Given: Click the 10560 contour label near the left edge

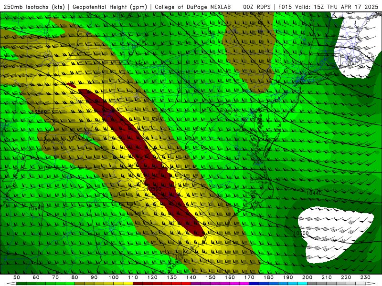Looking at the screenshot, I should click(39, 112).
